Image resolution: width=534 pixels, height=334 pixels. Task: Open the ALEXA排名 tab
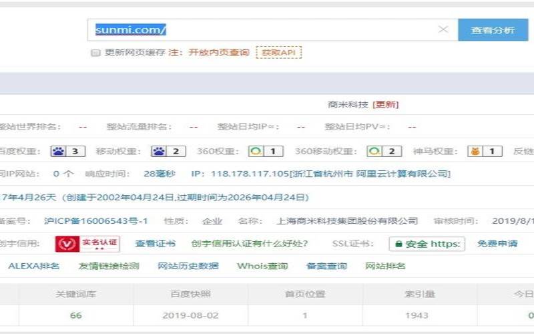coord(34,266)
